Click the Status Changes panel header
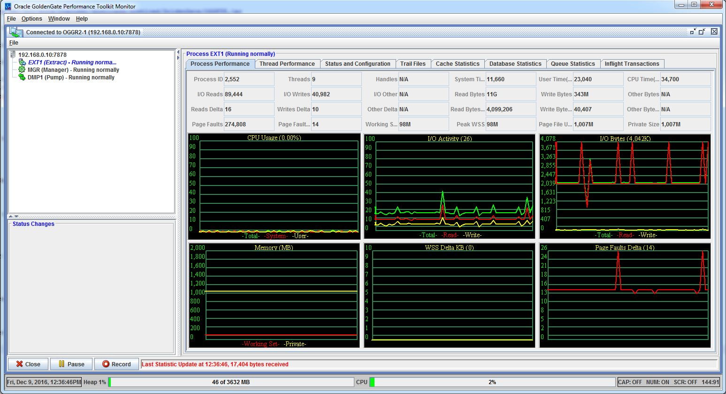The image size is (726, 394). 33,224
